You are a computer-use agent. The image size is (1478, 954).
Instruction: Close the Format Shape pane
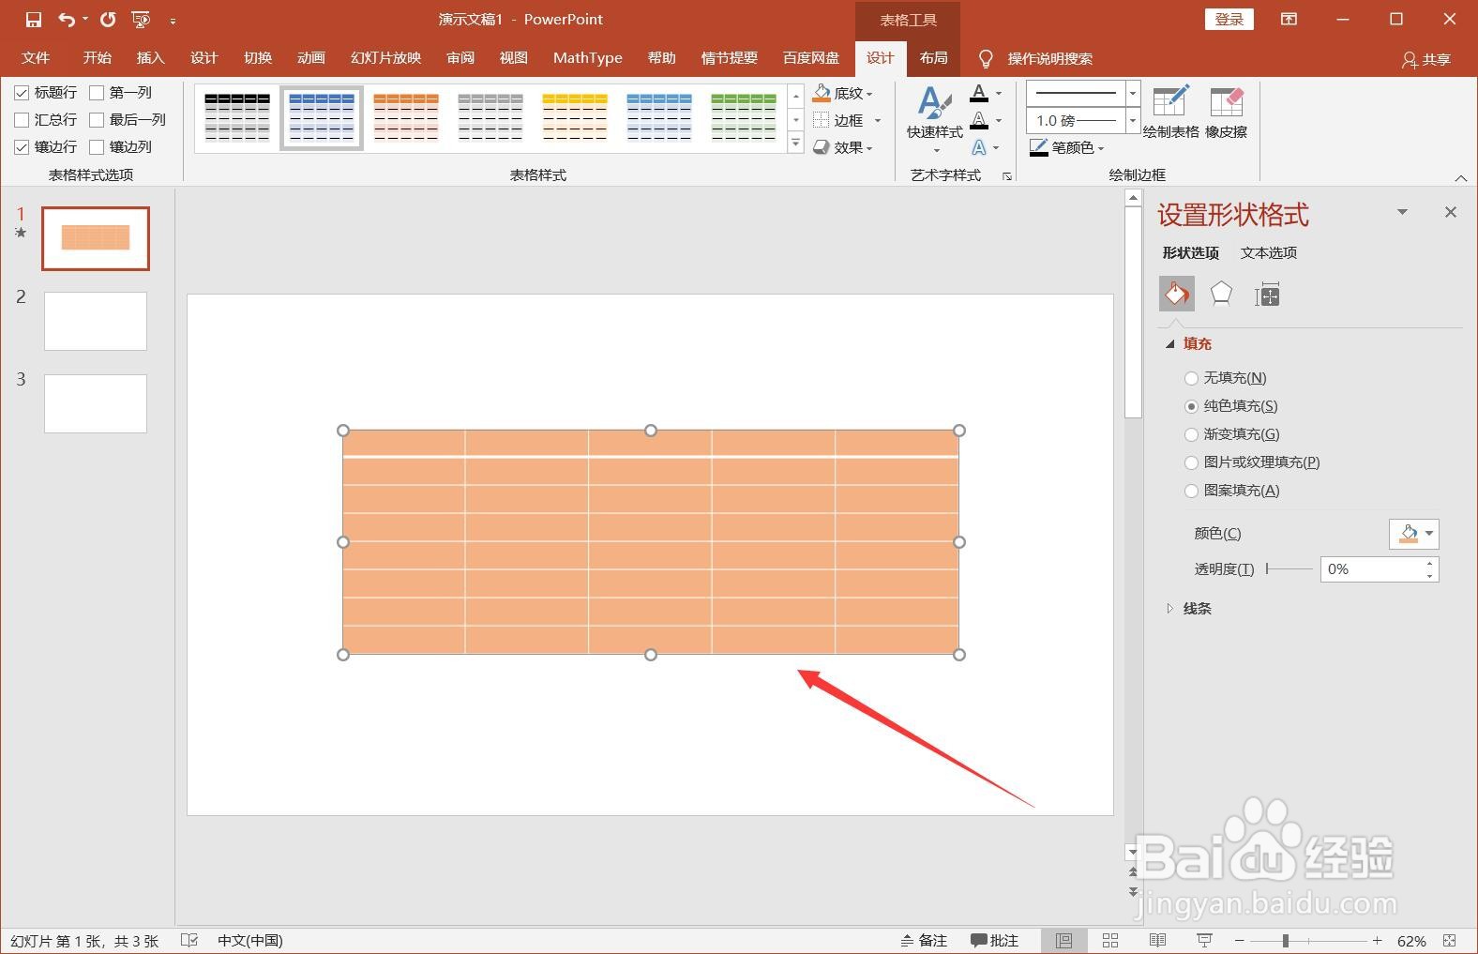pos(1451,213)
